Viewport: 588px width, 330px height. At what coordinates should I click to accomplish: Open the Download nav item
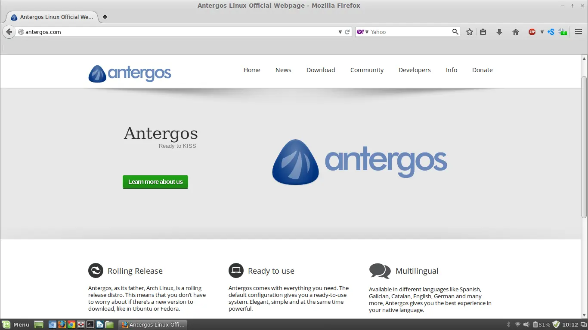coord(321,70)
